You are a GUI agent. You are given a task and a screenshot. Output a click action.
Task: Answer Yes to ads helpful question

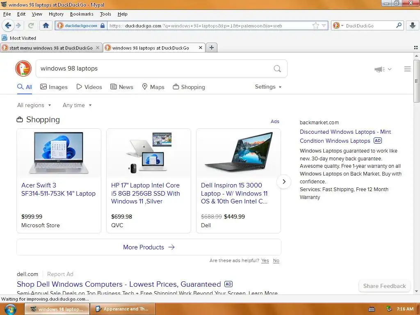(265, 260)
